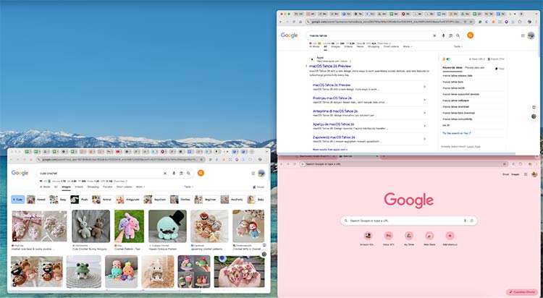
Task: Open the mint octopus with top hat thumbnail
Action: tap(167, 226)
